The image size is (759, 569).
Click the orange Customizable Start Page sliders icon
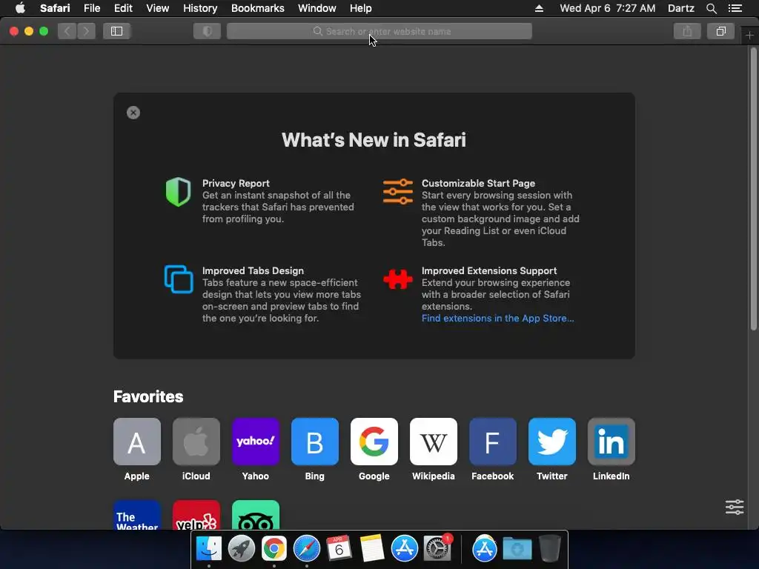[x=398, y=192]
